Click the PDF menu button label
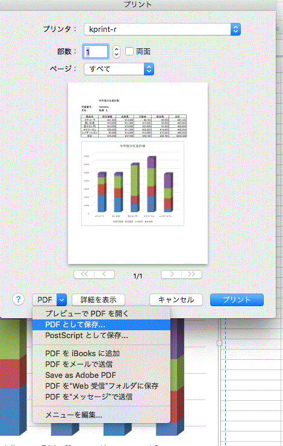Viewport: 283px width, 446px height. [x=45, y=300]
